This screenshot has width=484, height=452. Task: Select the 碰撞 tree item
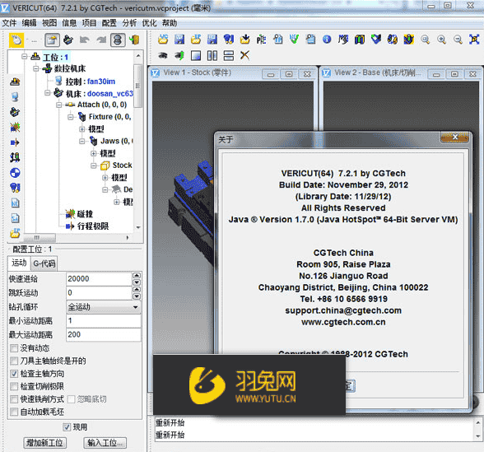click(x=85, y=214)
